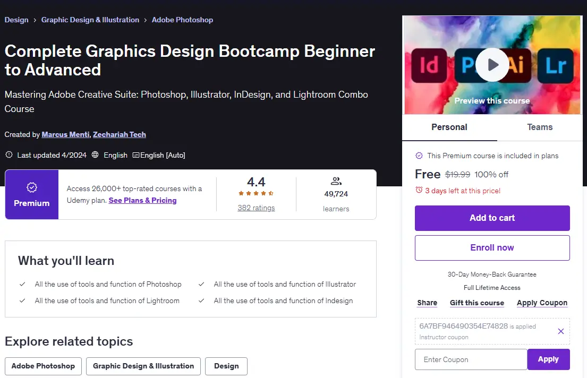The width and height of the screenshot is (587, 378).
Task: Click the globe language icon
Action: [x=95, y=154]
